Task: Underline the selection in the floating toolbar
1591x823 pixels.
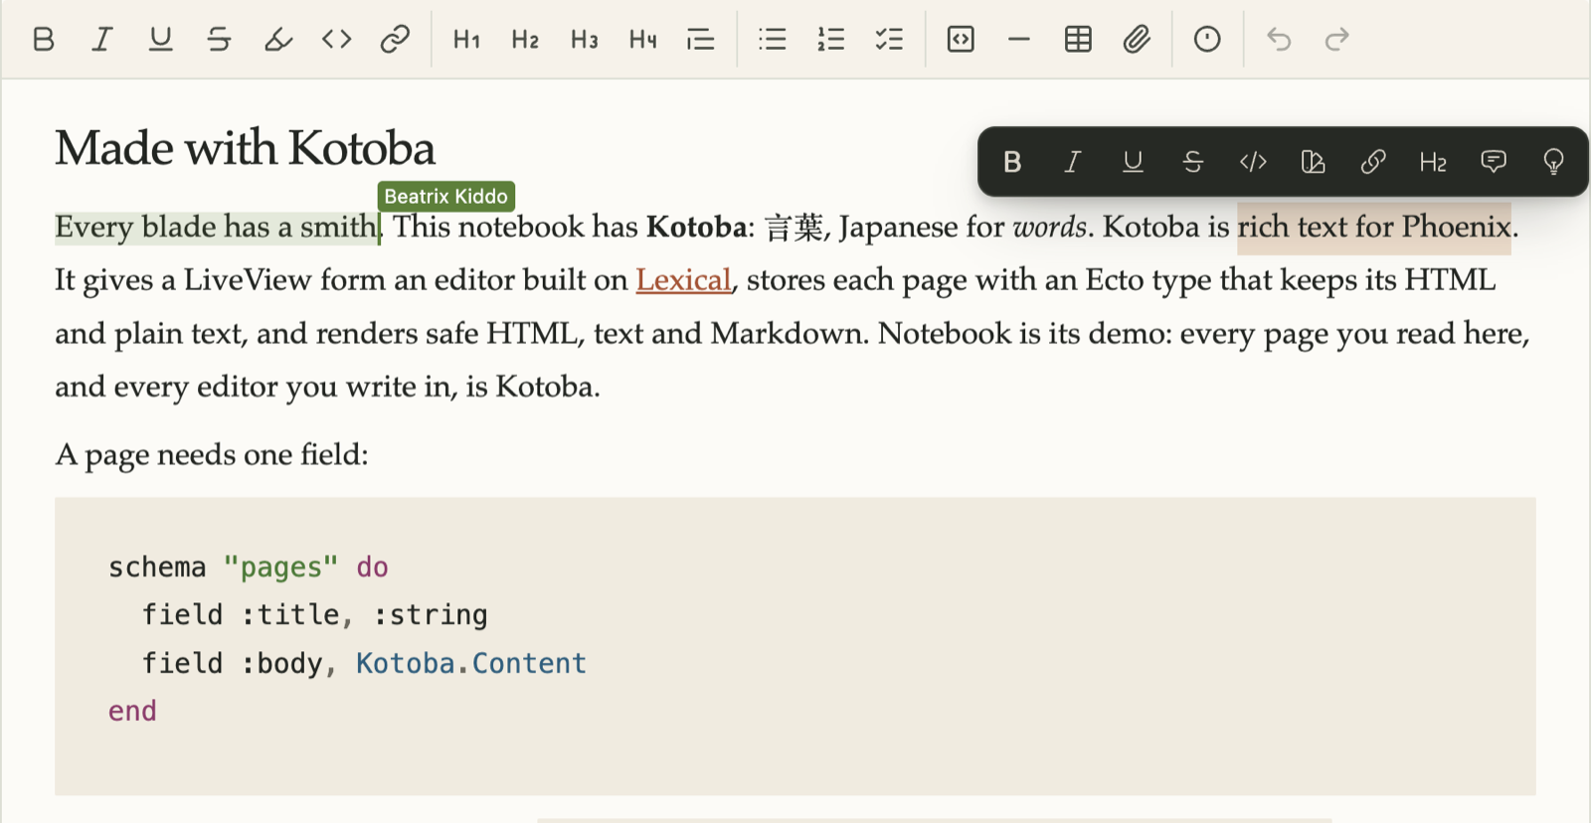Action: [1133, 162]
